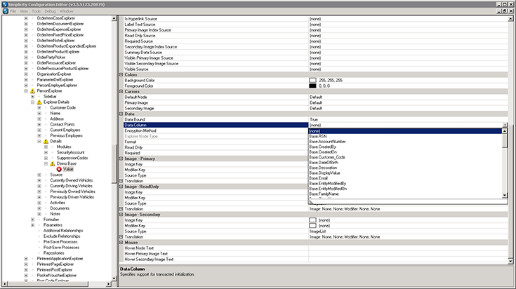This screenshot has height=289, width=516.
Task: Click the Hover Primary Image Text value field
Action: pos(408,253)
